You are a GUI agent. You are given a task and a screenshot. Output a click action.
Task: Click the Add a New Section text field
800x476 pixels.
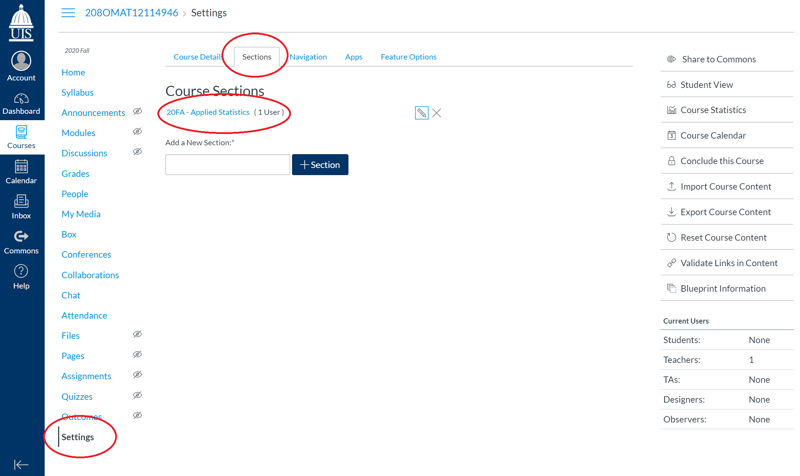point(228,164)
